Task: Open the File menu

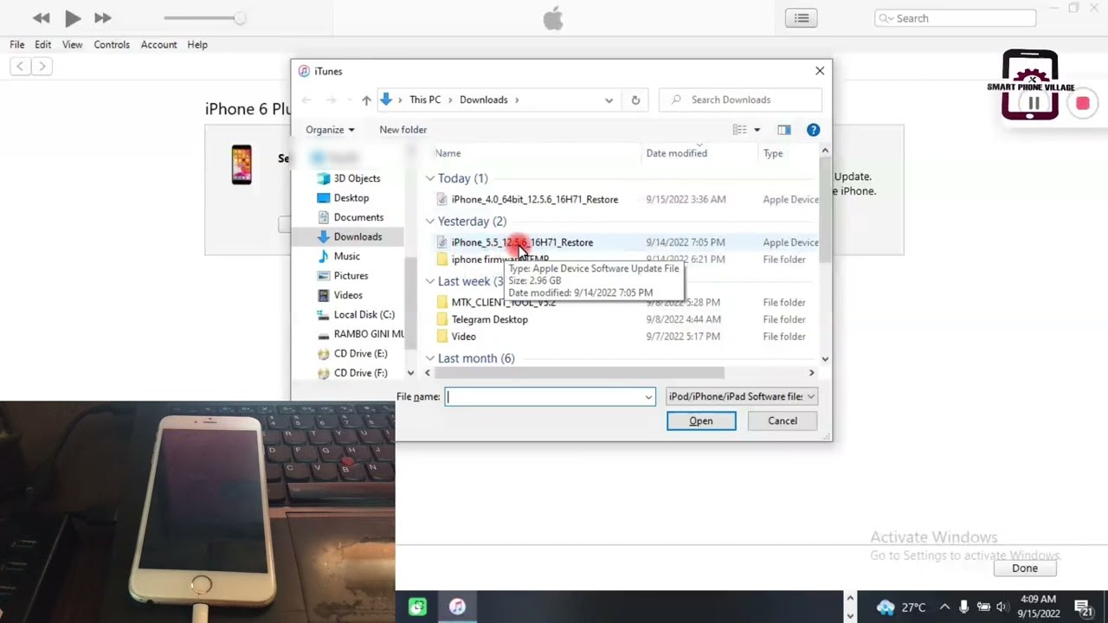Action: tap(17, 45)
